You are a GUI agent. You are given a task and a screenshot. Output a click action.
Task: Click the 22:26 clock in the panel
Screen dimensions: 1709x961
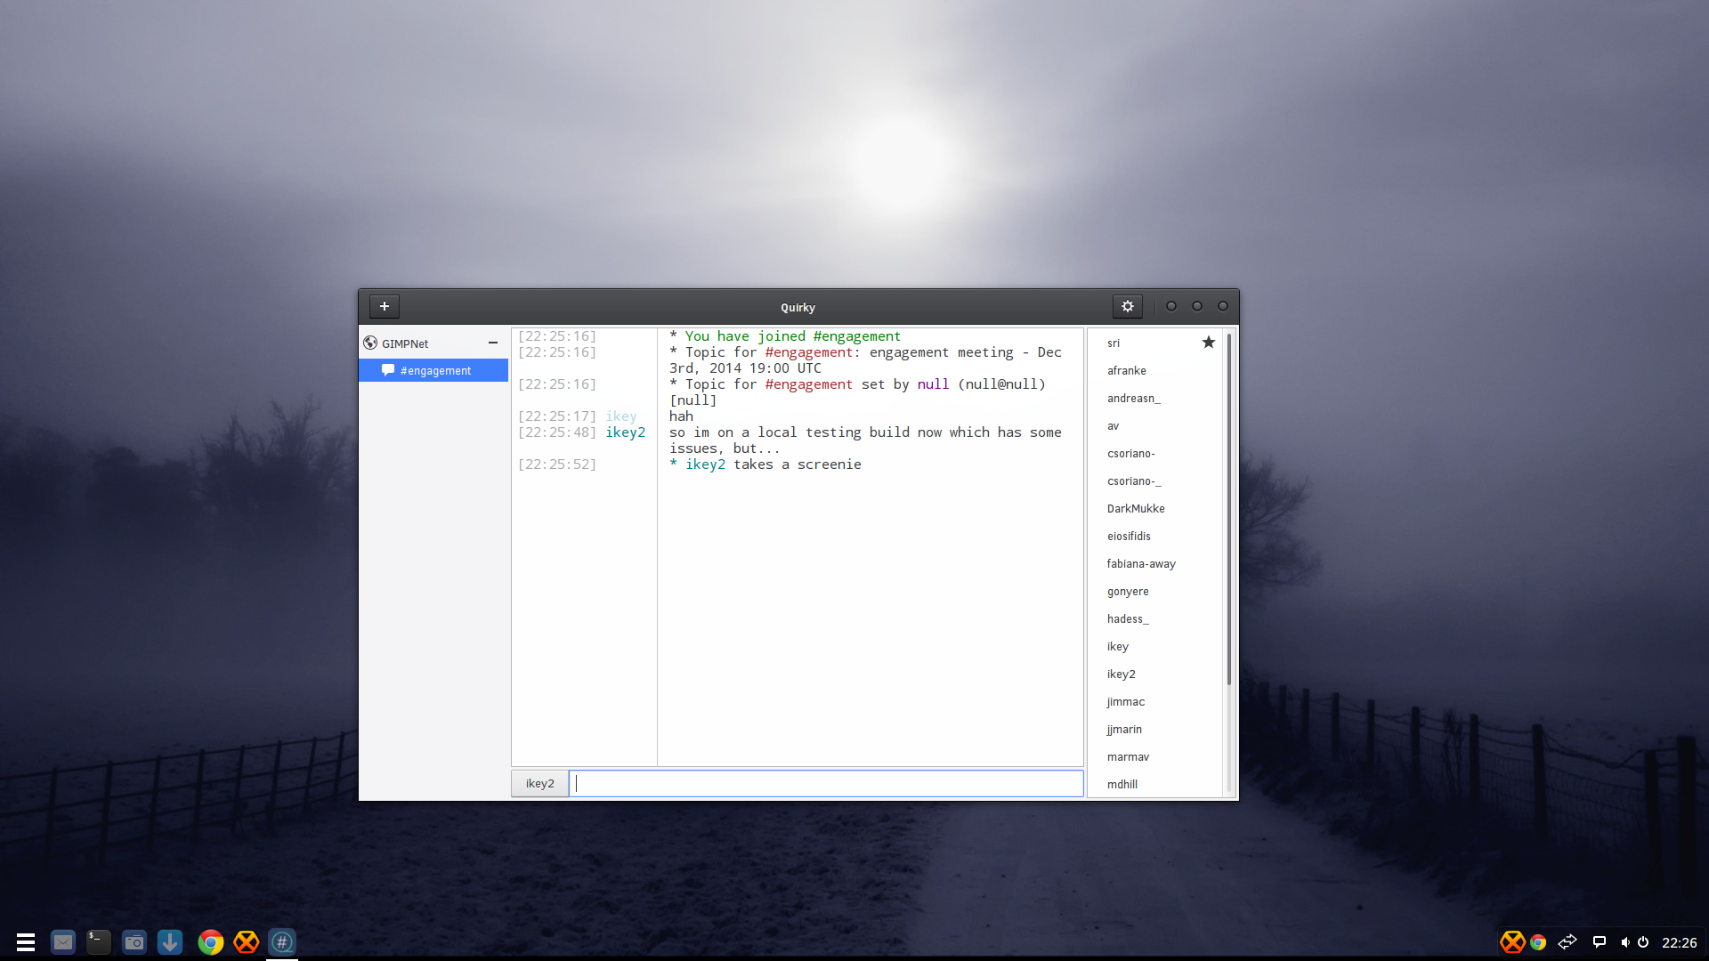[x=1679, y=943]
